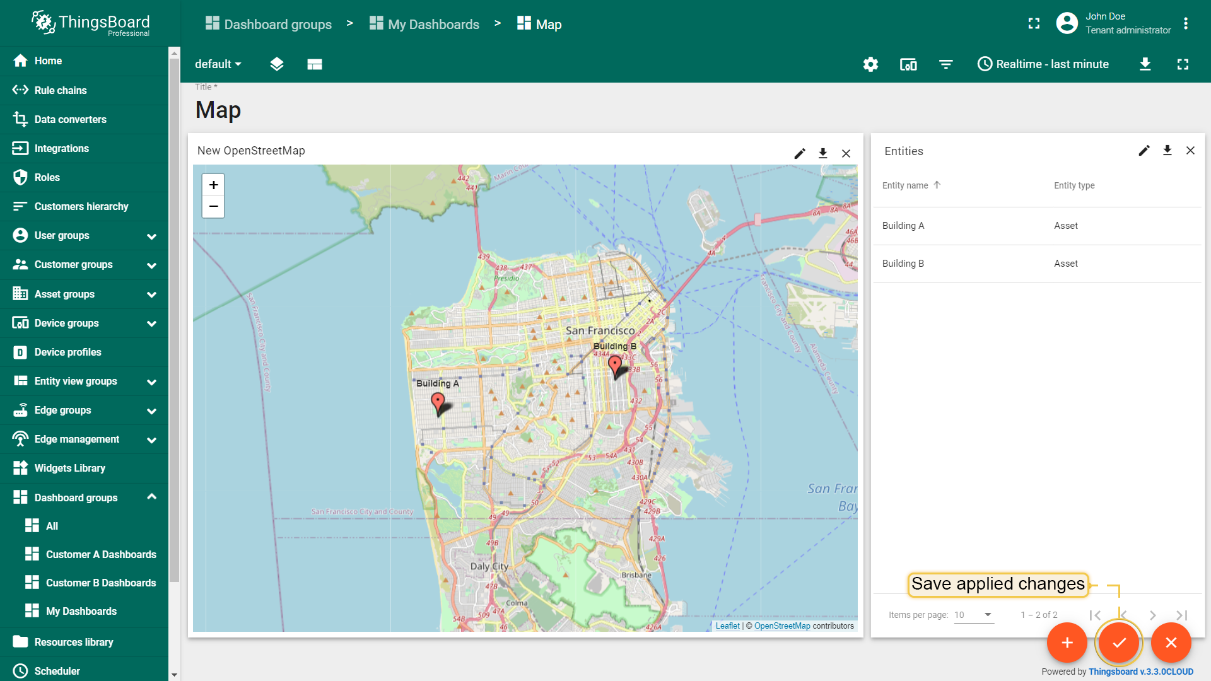Viewport: 1211px width, 681px height.
Task: Open dashboard filters icon
Action: pyautogui.click(x=945, y=64)
